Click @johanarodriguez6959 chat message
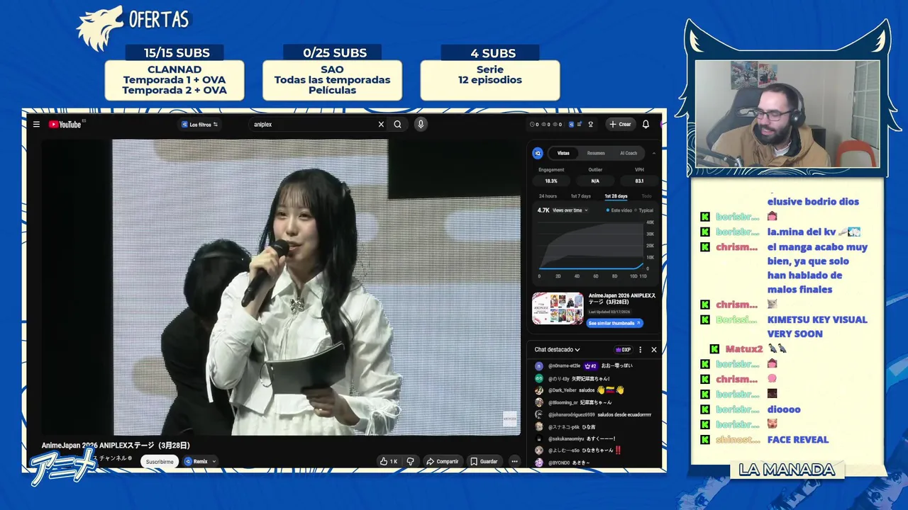Viewport: 908px width, 510px height. [594, 414]
